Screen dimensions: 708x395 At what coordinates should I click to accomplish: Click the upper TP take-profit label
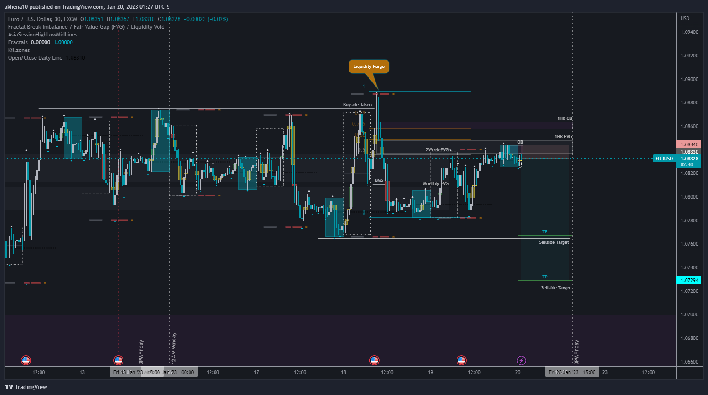(544, 232)
